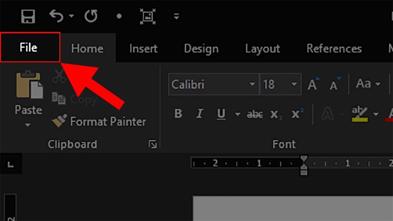Click the Decrease Font Size icon

pyautogui.click(x=336, y=84)
